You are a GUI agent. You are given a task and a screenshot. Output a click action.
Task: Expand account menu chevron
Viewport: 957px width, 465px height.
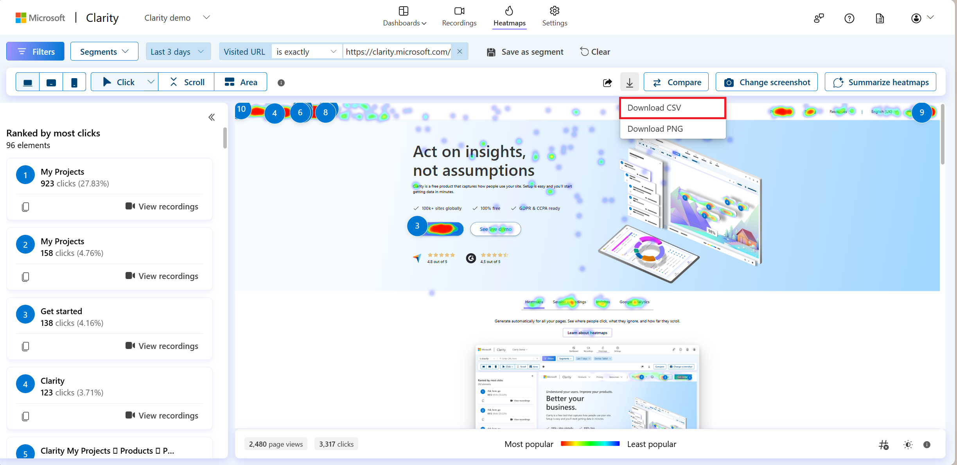coord(931,17)
